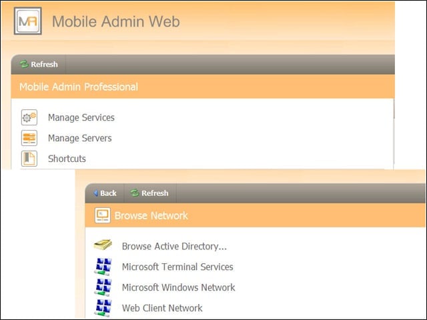The width and height of the screenshot is (427, 320).
Task: Click the Browse Active Directory book icon
Action: pos(103,245)
